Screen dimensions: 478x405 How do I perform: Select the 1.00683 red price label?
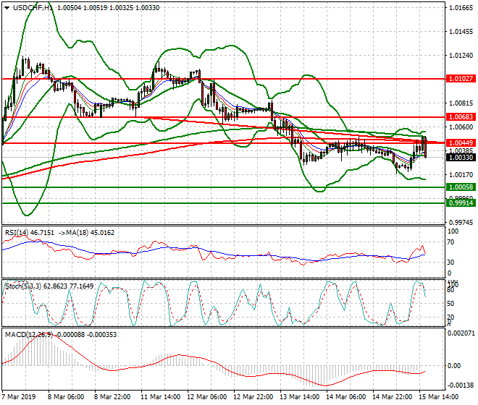[x=461, y=117]
